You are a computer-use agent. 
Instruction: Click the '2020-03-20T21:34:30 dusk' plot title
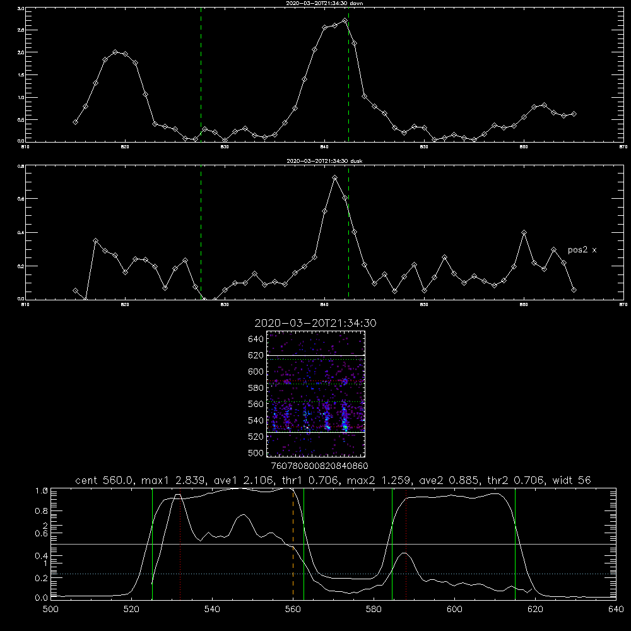point(324,161)
